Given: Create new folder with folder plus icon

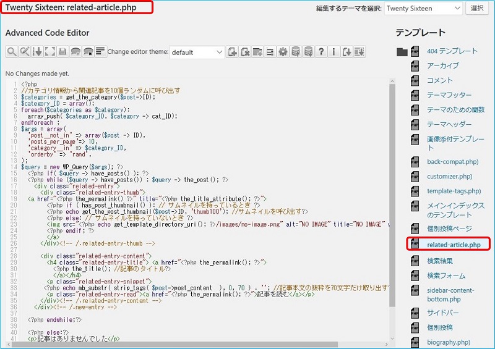Looking at the screenshot, I should (x=257, y=52).
